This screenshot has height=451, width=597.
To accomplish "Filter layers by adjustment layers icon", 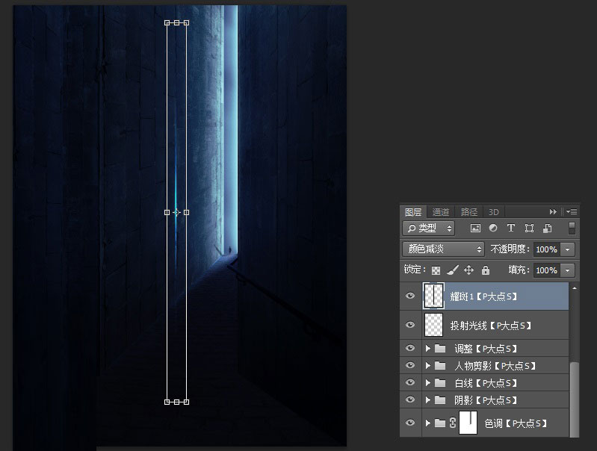I will (493, 228).
